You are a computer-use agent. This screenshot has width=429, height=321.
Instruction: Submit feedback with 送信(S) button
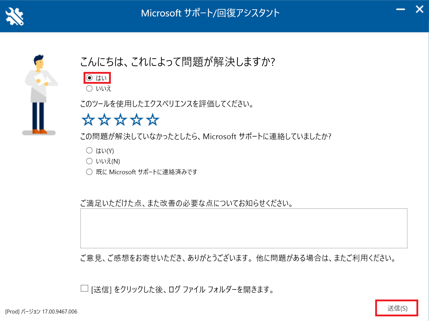click(x=397, y=308)
